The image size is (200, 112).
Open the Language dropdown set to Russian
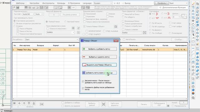pos(103,3)
